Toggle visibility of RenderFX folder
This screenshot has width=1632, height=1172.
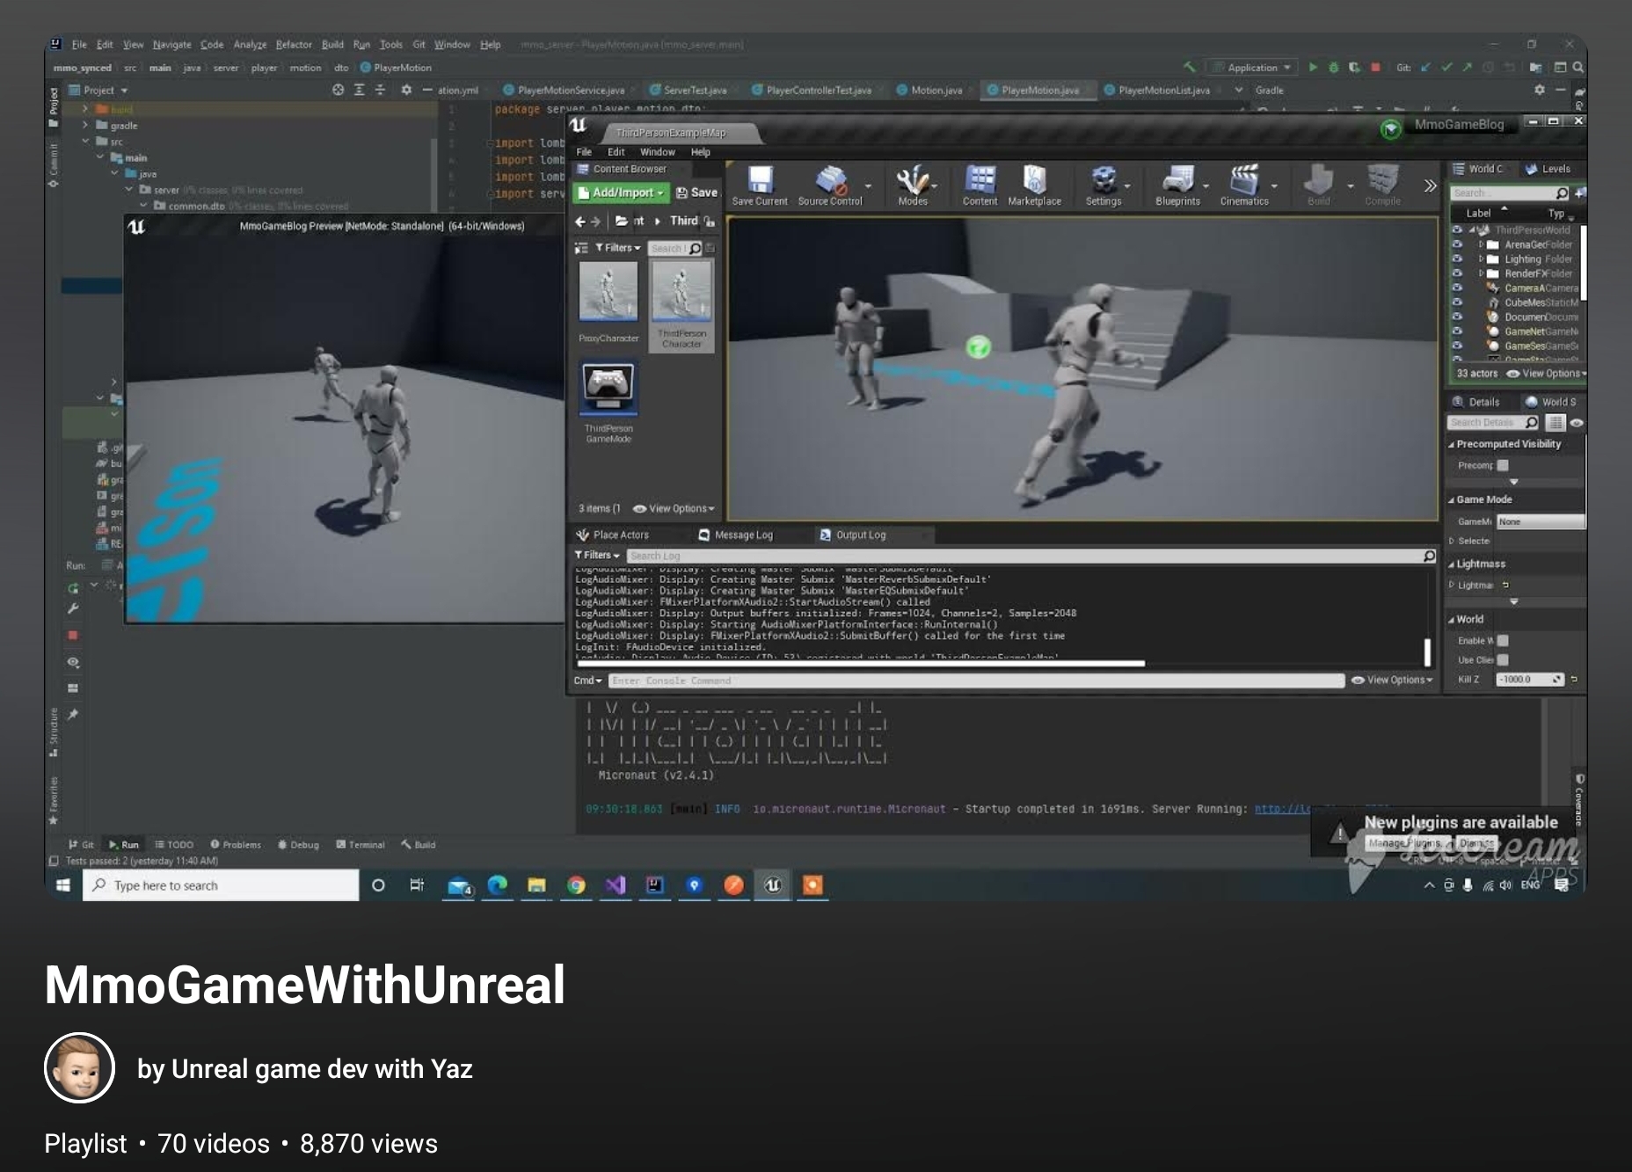coord(1457,273)
